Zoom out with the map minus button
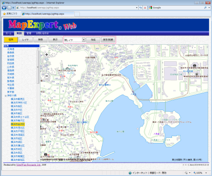This screenshot has width=212, height=176. click(47, 76)
